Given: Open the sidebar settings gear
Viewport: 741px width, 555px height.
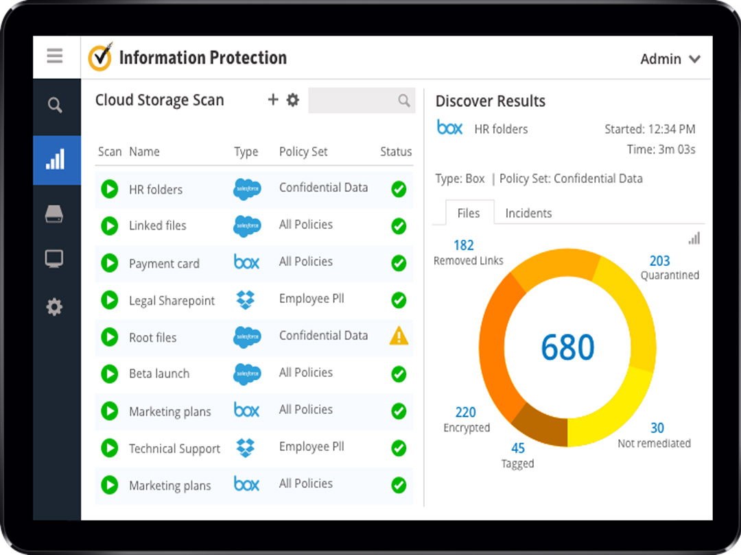Looking at the screenshot, I should tap(54, 307).
